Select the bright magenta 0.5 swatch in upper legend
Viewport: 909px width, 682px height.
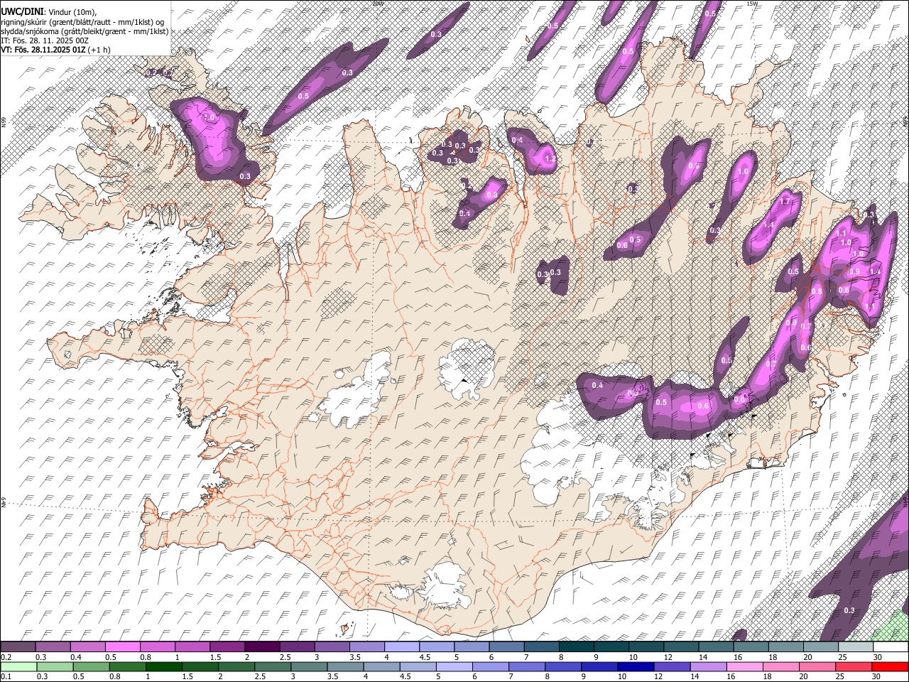coord(122,647)
